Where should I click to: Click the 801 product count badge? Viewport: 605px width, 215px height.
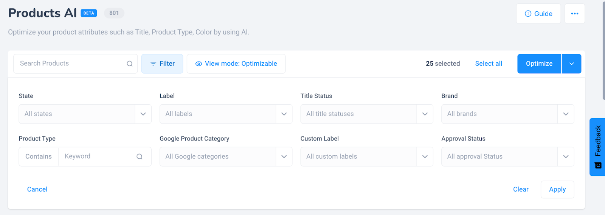pyautogui.click(x=114, y=13)
